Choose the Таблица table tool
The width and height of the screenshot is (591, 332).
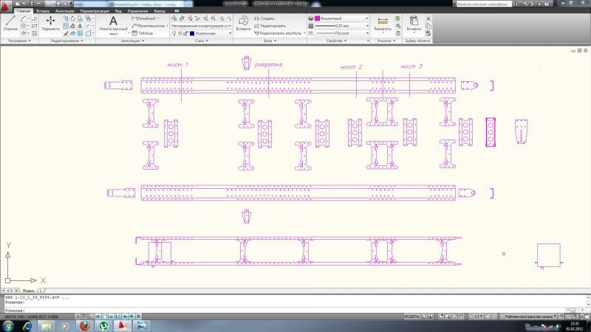click(x=146, y=33)
